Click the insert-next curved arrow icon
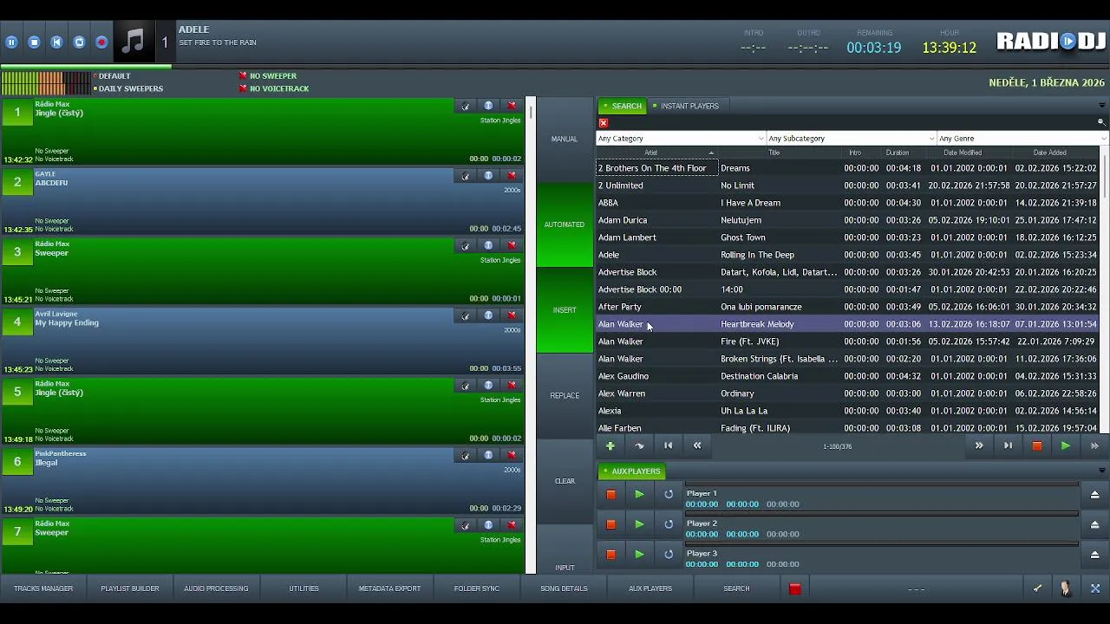Screen dimensions: 1110x624 [x=639, y=445]
